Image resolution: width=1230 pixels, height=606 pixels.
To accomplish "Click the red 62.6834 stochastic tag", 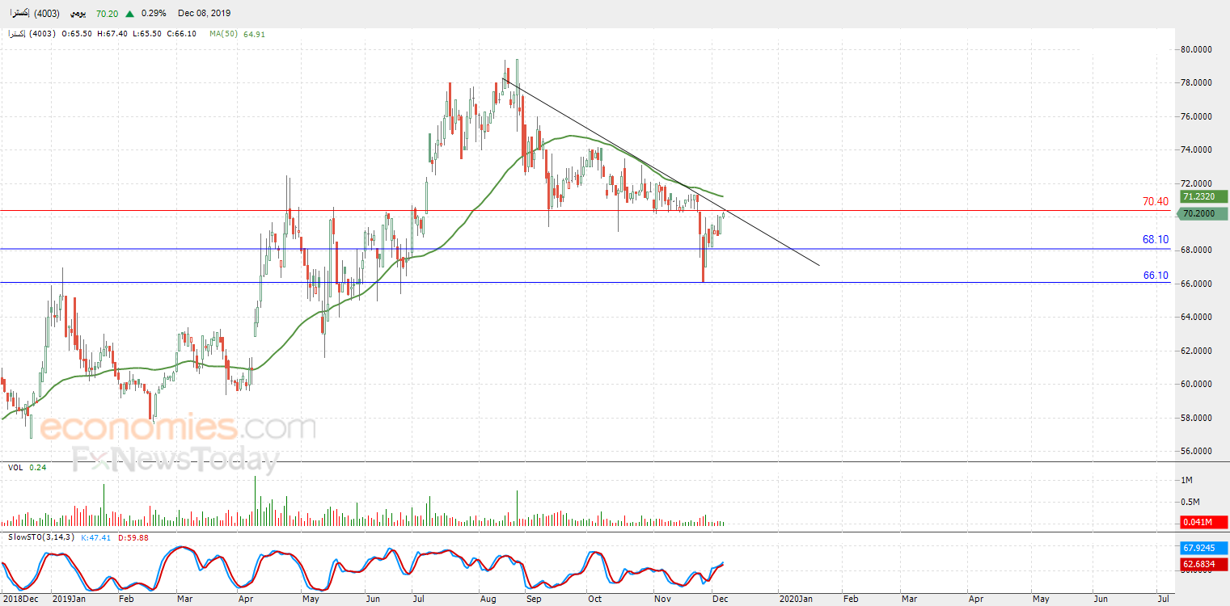I will point(1204,564).
